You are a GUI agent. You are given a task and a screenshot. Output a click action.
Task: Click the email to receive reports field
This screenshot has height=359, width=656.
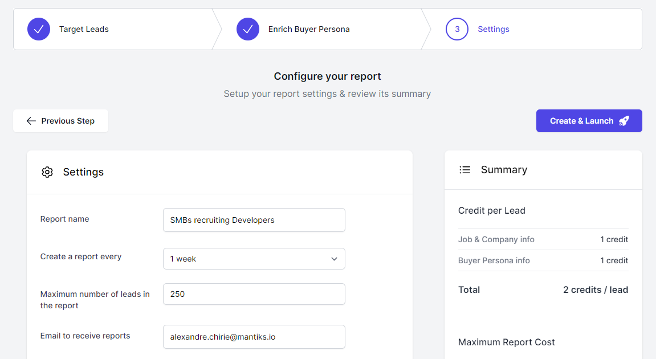pyautogui.click(x=254, y=337)
